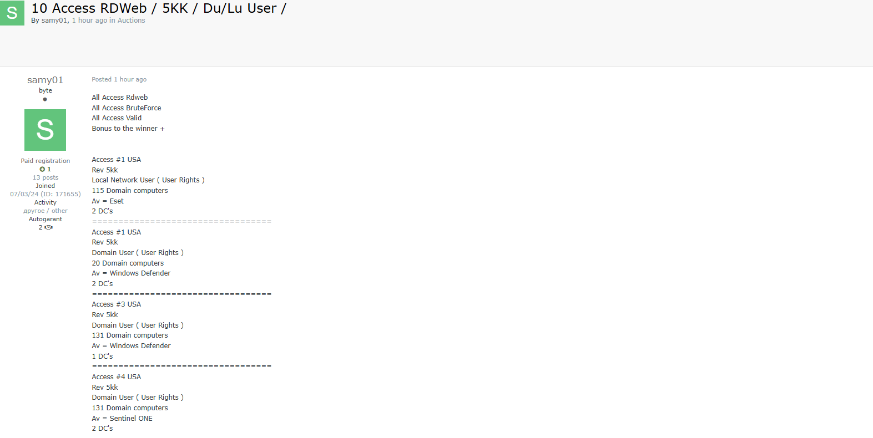Viewport: 873px width, 438px height.
Task: Click the green plus reputation icon
Action: tap(42, 169)
